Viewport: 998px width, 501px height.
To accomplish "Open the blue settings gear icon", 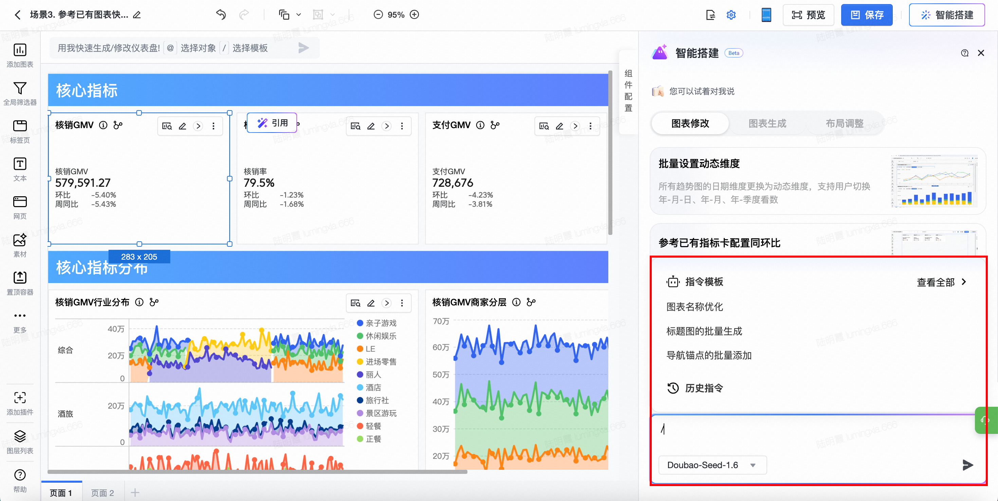I will click(x=731, y=15).
